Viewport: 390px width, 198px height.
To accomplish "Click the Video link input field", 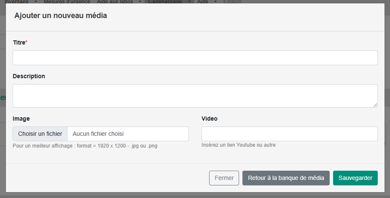I will pos(290,134).
